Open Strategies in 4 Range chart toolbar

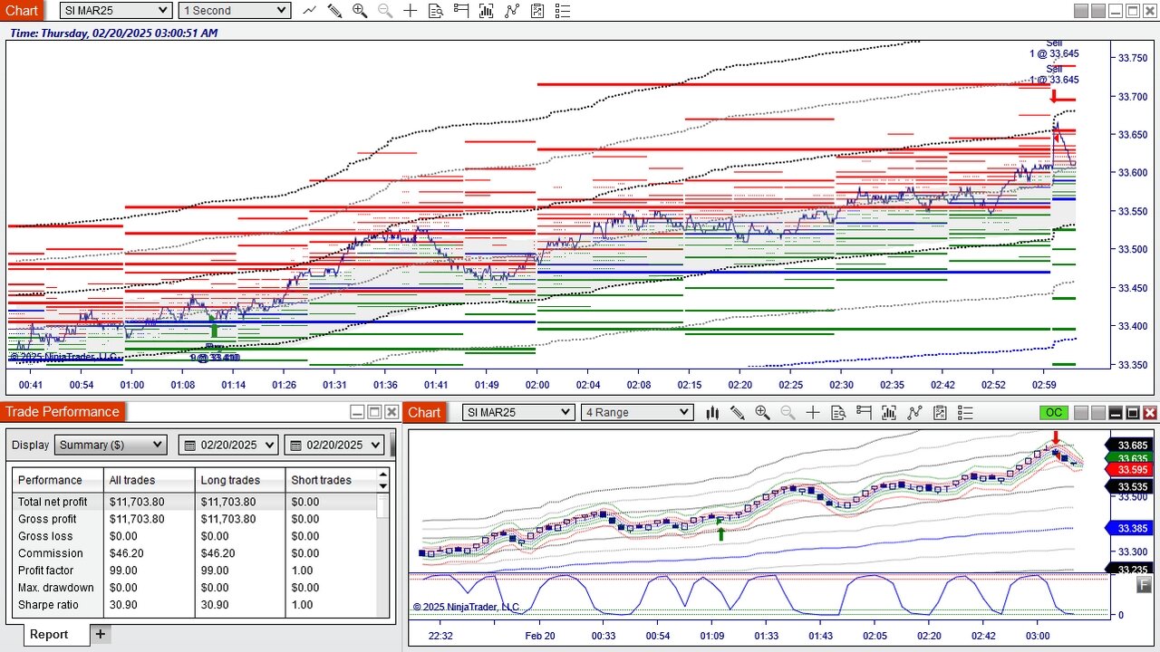point(940,413)
